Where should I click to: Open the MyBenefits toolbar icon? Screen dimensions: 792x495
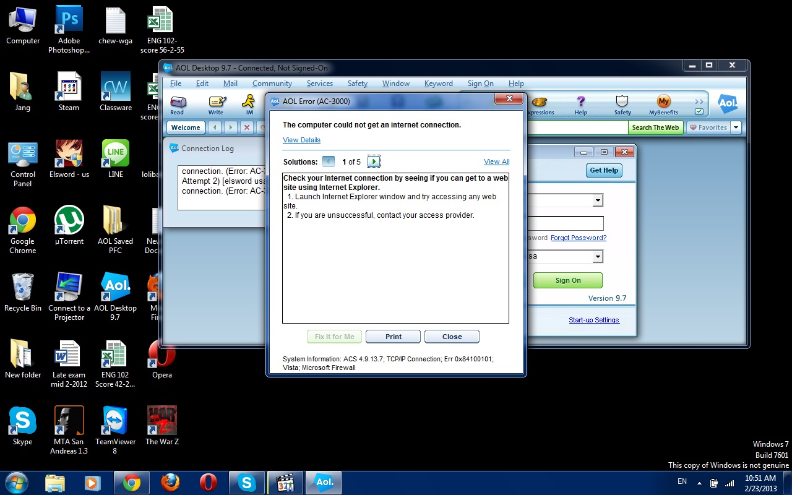tap(663, 105)
